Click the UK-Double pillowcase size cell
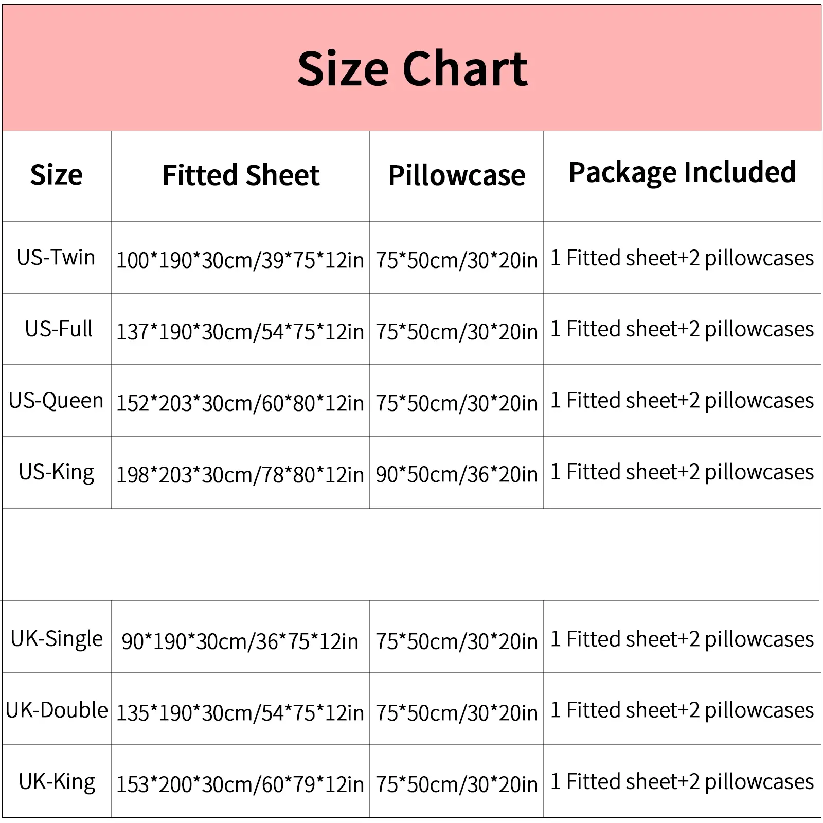Viewport: 823px width, 823px height. coord(457,713)
